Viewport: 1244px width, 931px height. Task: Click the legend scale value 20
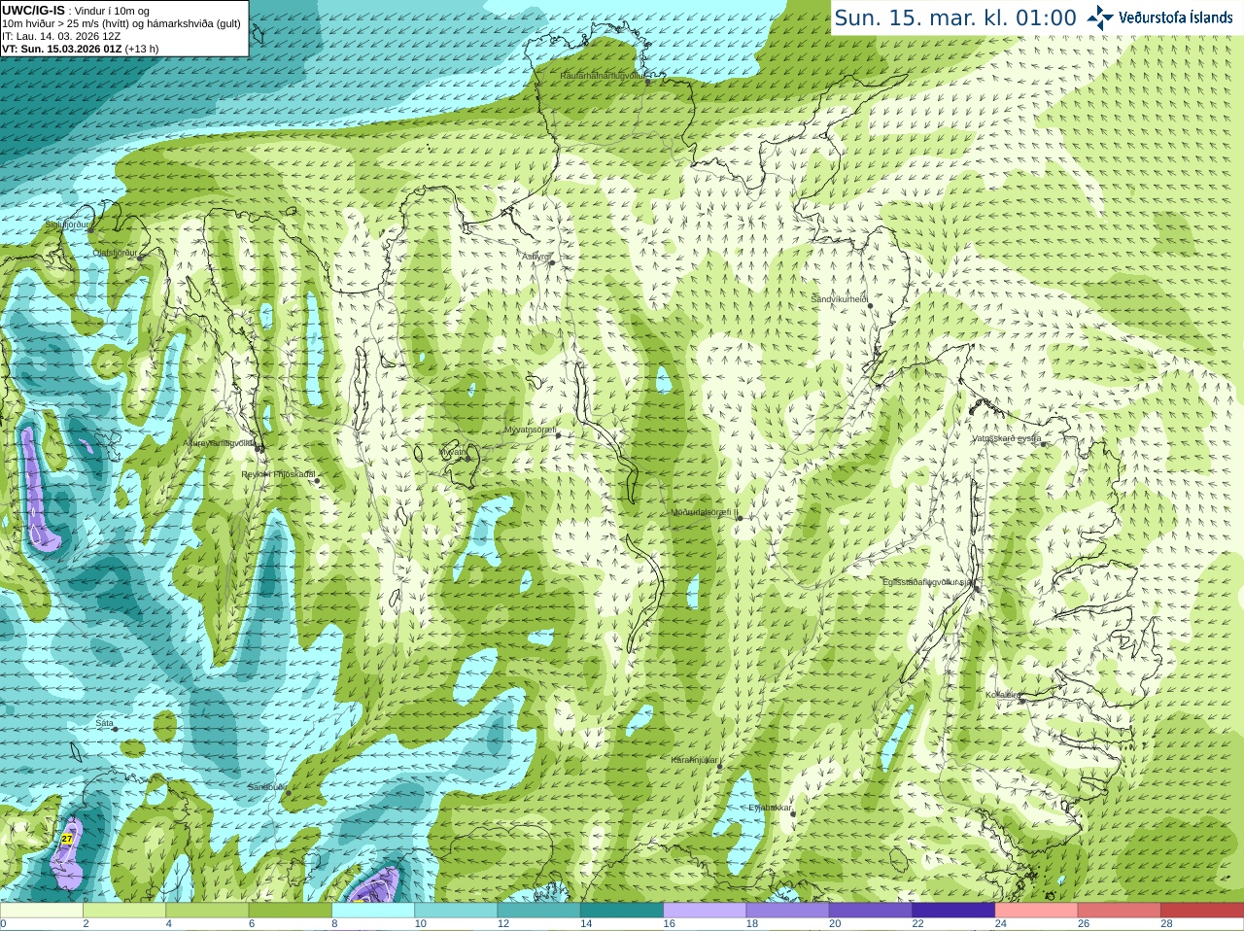(x=835, y=924)
